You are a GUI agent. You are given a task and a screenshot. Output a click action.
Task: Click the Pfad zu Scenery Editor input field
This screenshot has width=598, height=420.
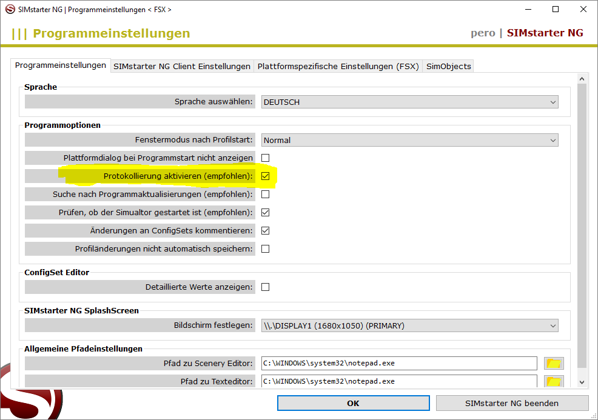[399, 363]
